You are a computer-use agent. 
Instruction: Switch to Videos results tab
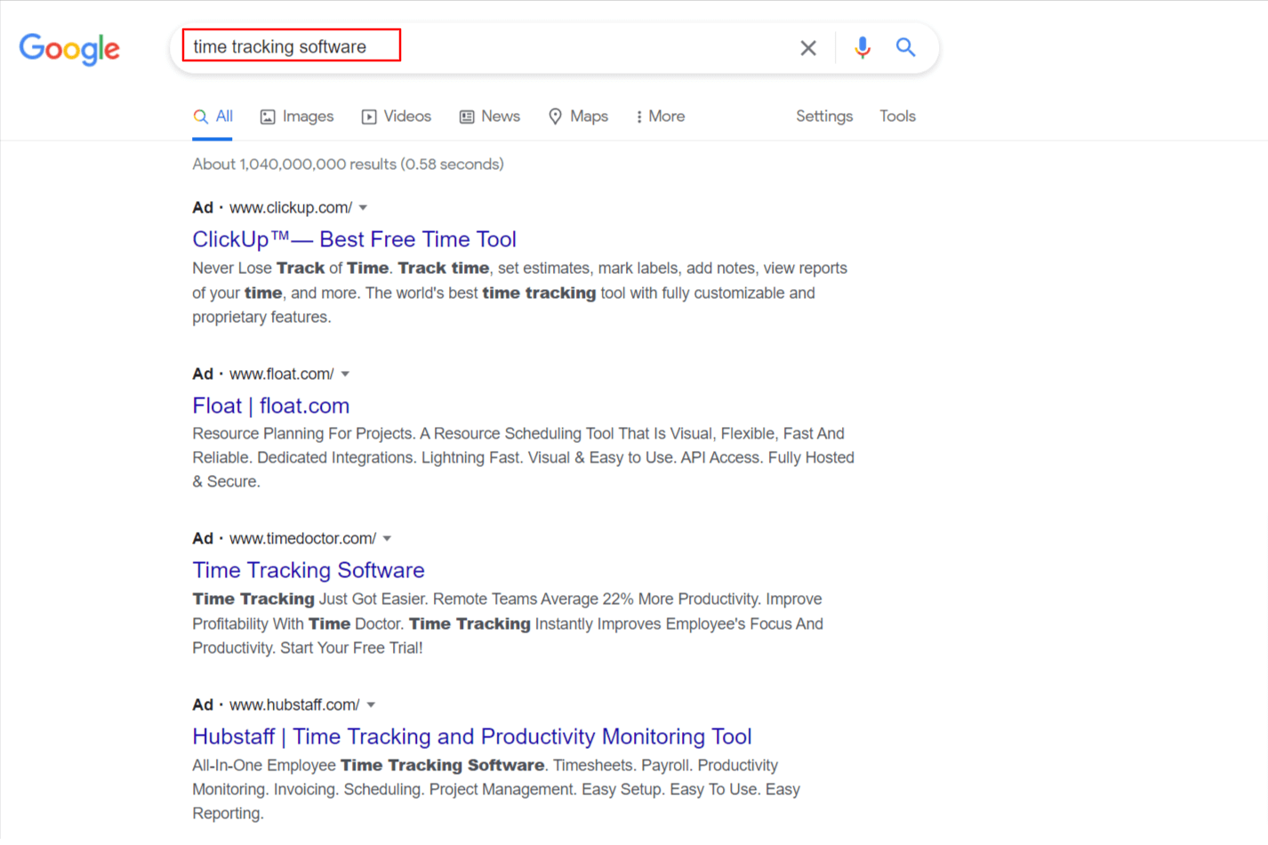397,117
